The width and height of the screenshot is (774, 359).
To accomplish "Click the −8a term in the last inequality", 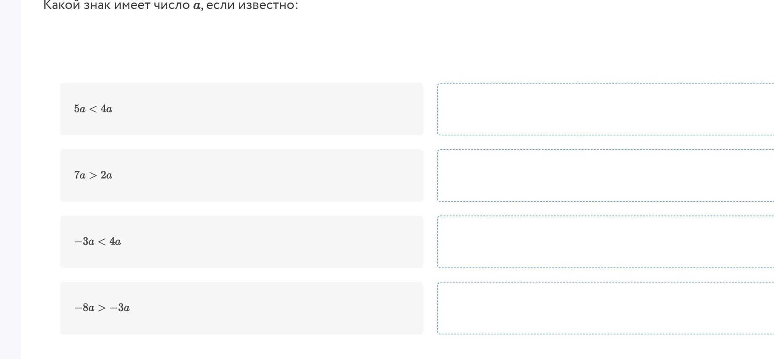I will 84,308.
